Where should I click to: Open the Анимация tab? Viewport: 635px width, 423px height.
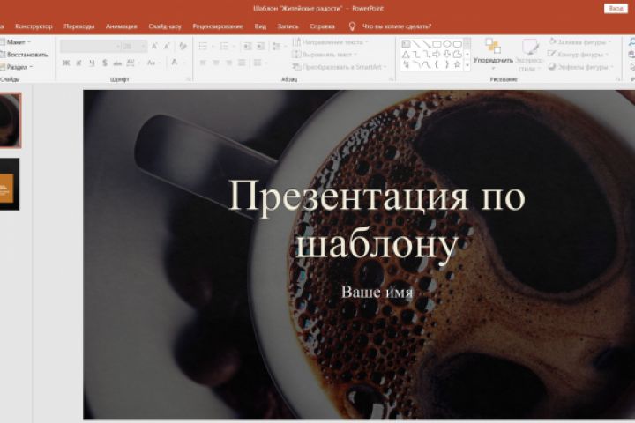click(x=122, y=26)
